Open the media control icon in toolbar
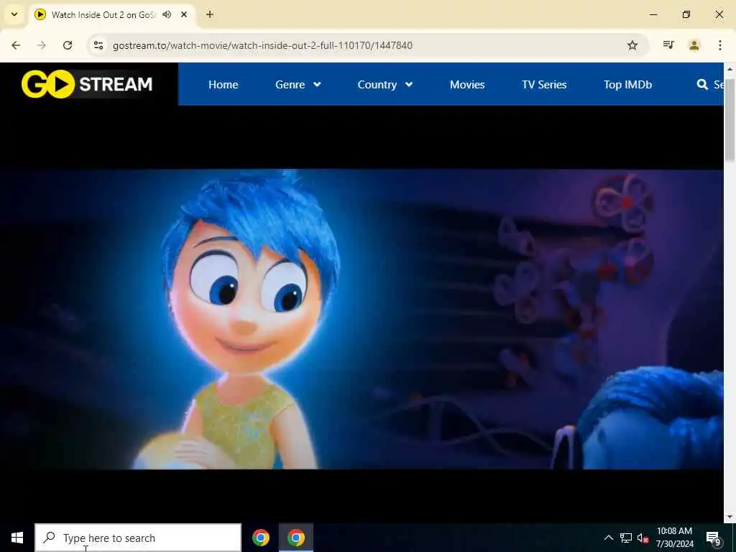Screen dimensions: 736x552 point(668,45)
